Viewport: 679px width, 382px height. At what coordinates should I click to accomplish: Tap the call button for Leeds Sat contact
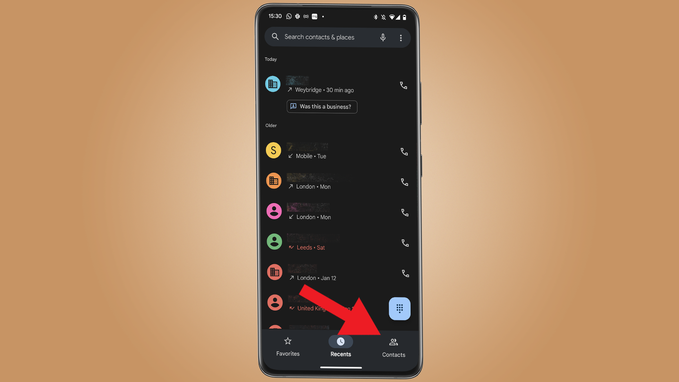(403, 243)
